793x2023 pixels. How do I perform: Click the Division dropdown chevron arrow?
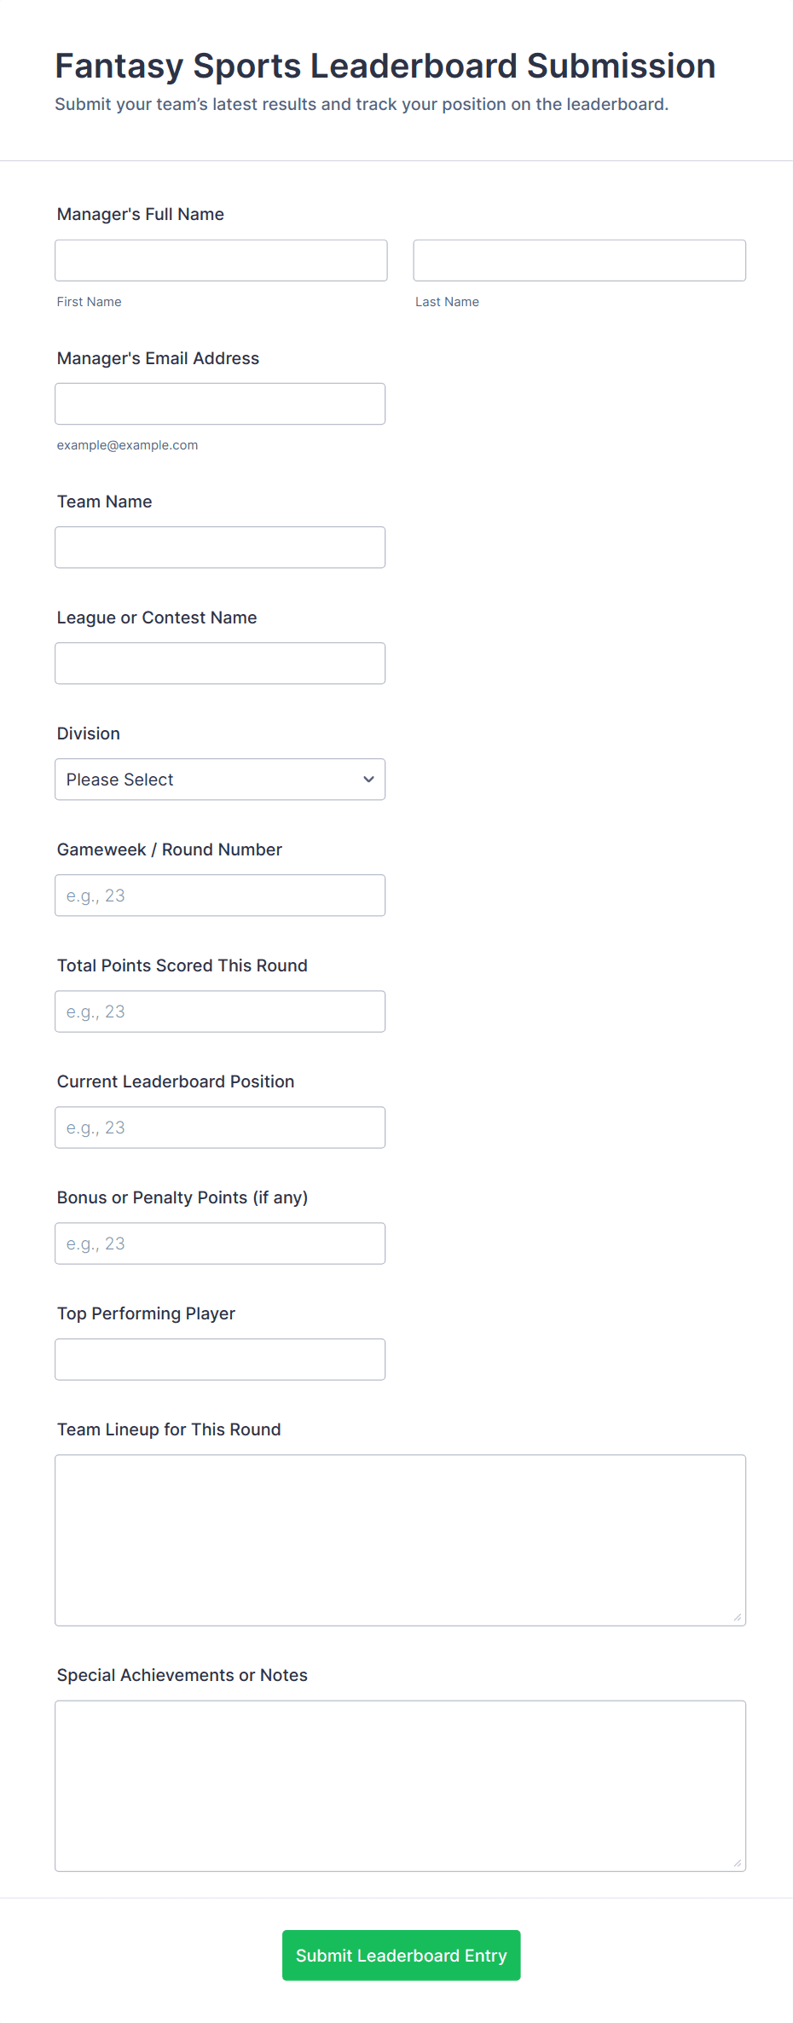click(x=368, y=780)
